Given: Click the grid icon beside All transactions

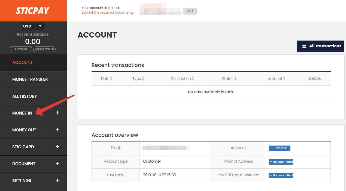Looking at the screenshot, I should (x=304, y=46).
